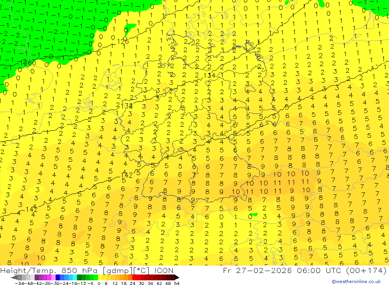
Task: Click the 18 label under the color legend
Action: point(124,283)
